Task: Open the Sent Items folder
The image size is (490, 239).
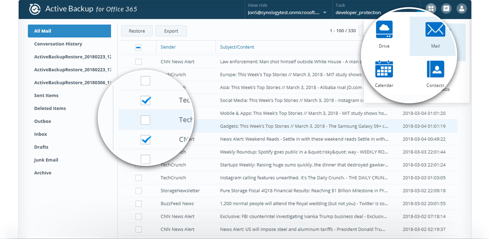Action: [x=46, y=95]
